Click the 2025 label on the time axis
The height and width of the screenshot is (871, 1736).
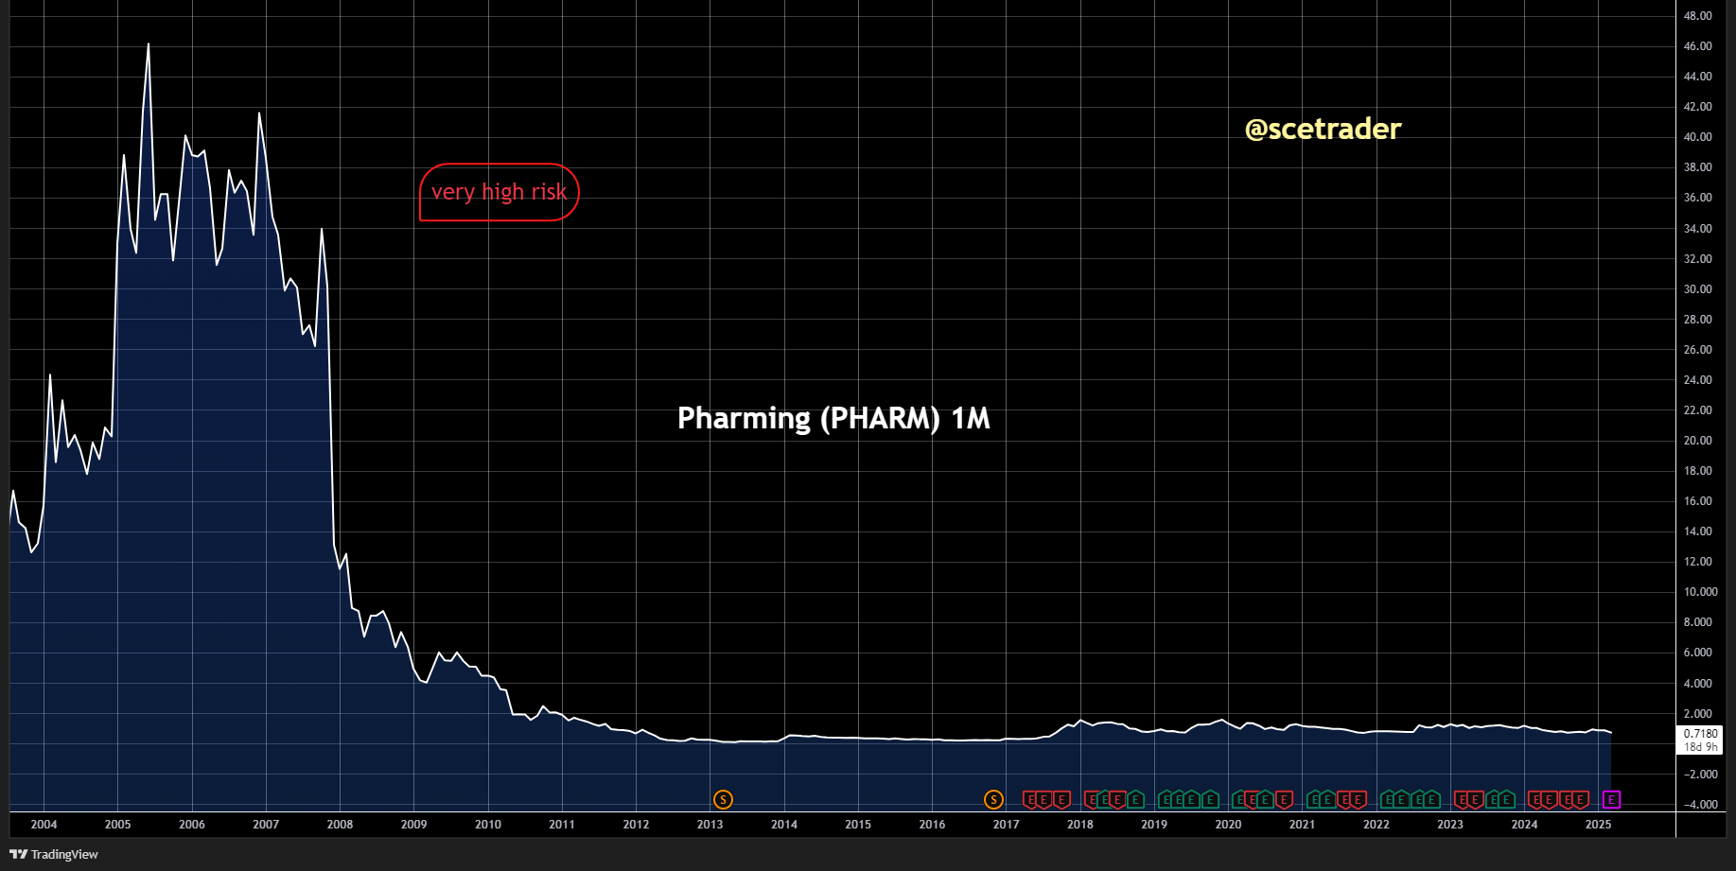1598,825
